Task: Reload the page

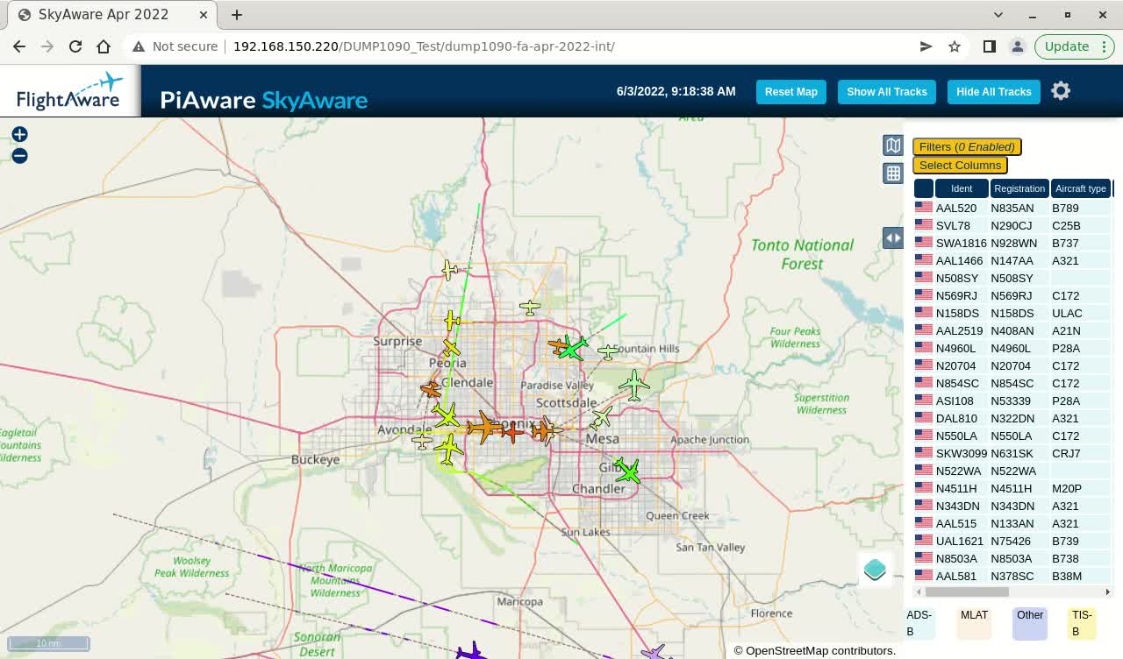Action: coord(75,46)
